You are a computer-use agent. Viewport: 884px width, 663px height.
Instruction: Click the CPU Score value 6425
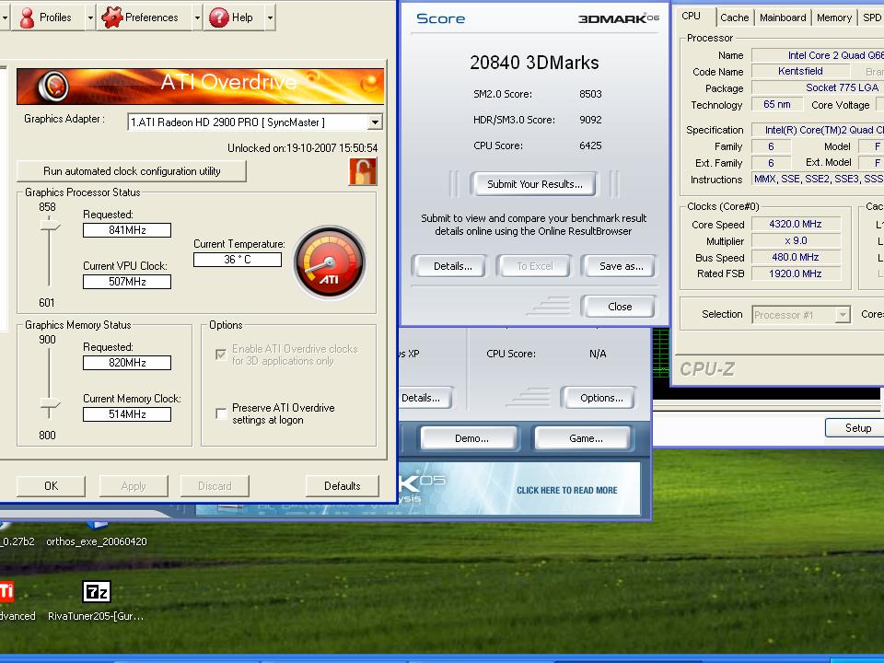click(x=590, y=145)
